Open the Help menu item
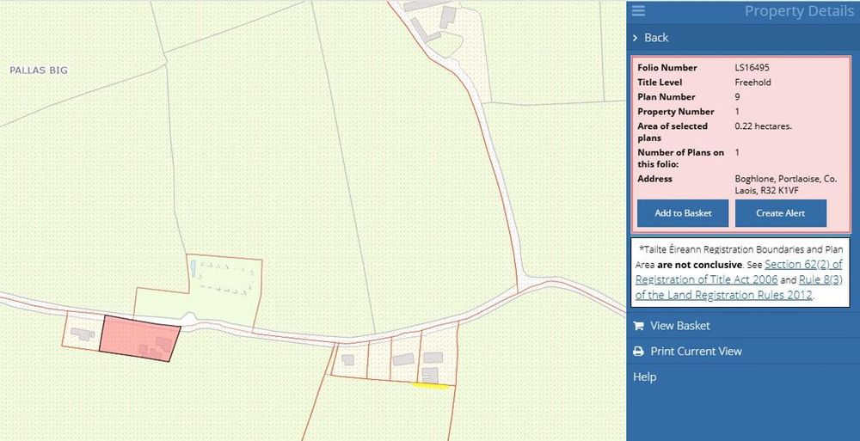Viewport: 860px width, 441px height. (x=644, y=377)
